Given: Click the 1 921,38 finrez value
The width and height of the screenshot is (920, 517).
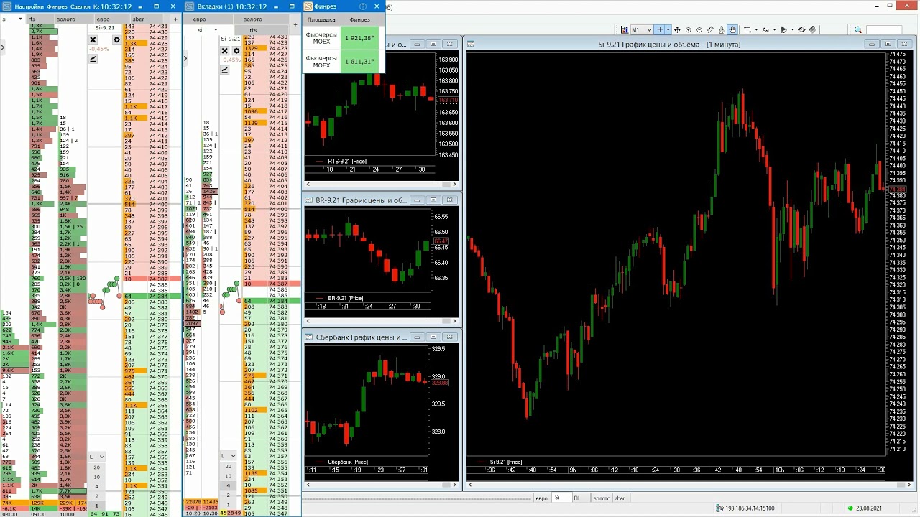Looking at the screenshot, I should 359,38.
